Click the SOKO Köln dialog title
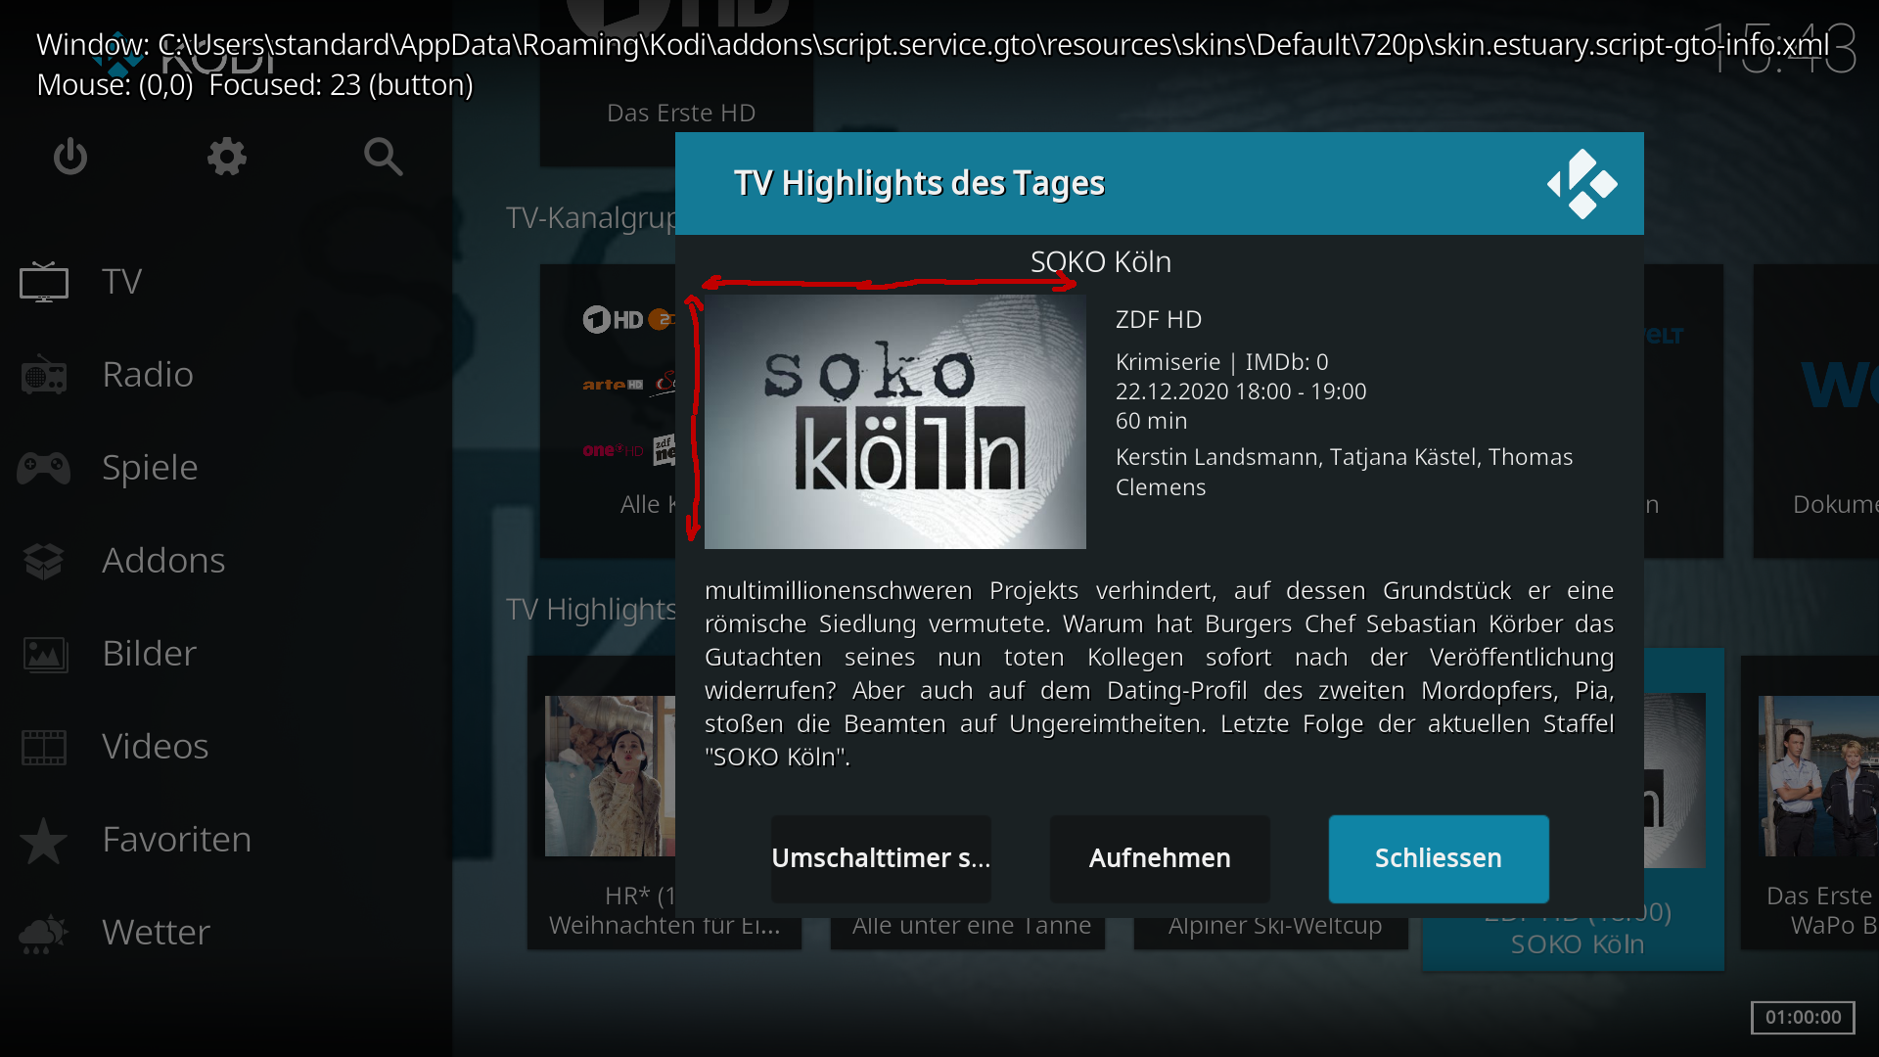This screenshot has width=1879, height=1057. click(x=1100, y=262)
